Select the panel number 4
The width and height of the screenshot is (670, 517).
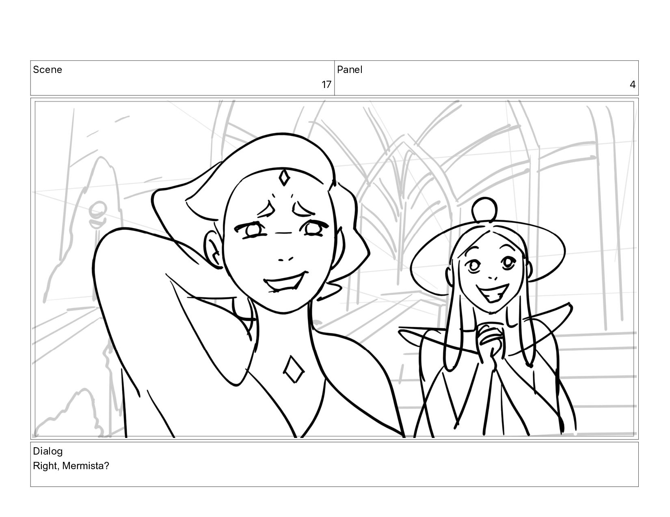click(x=633, y=85)
